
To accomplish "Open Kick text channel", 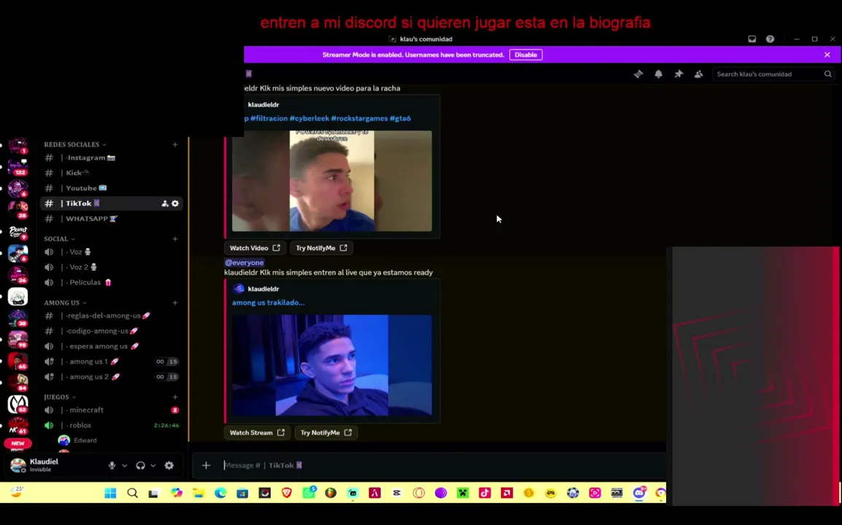I will [x=111, y=173].
